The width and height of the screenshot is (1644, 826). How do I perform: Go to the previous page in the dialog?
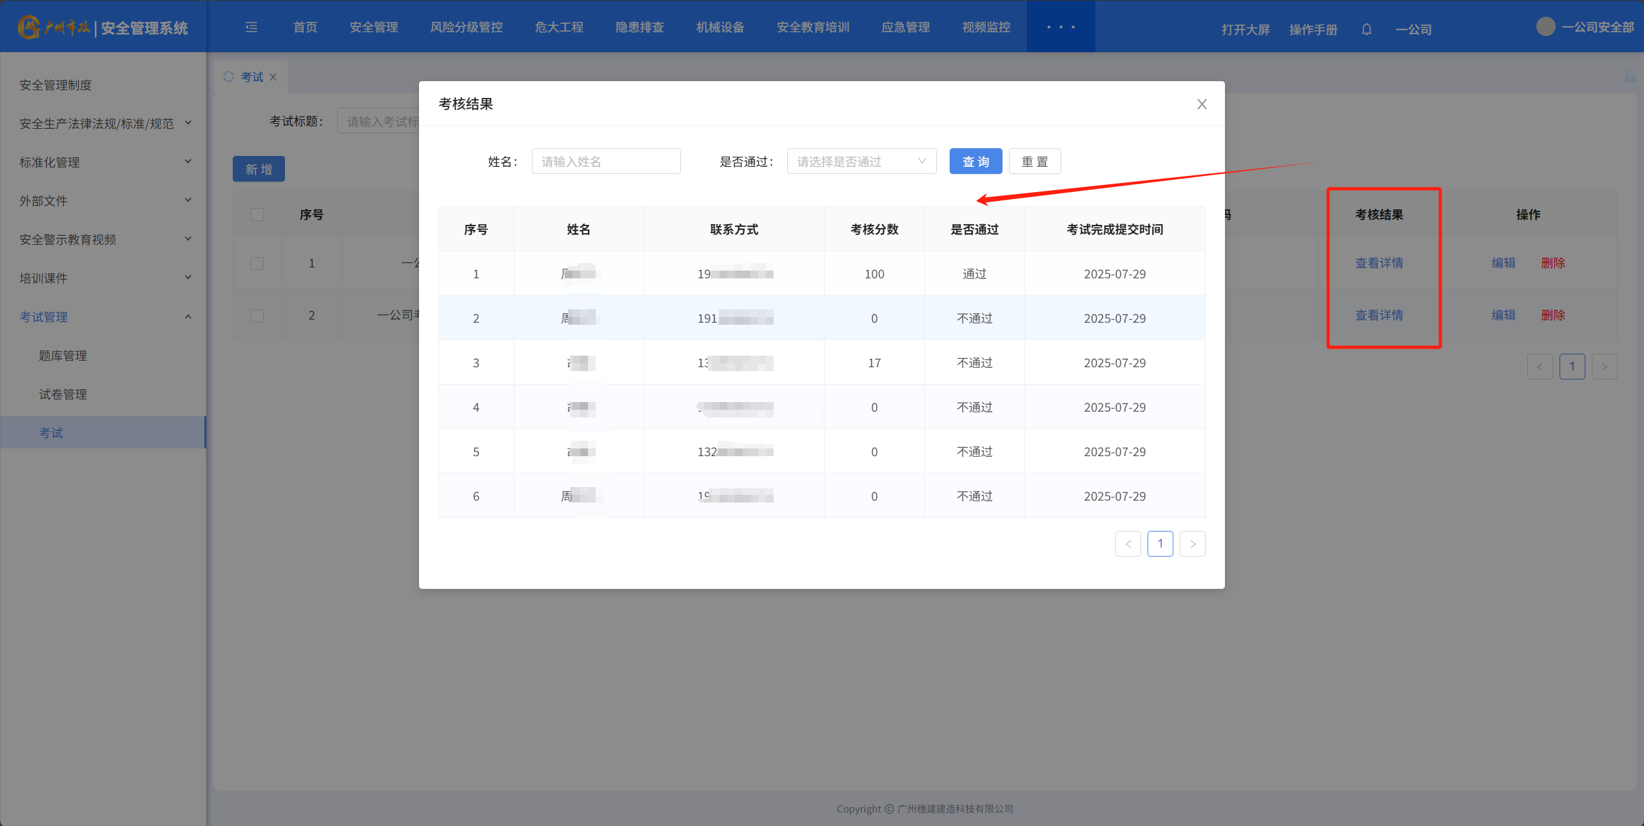pyautogui.click(x=1128, y=544)
